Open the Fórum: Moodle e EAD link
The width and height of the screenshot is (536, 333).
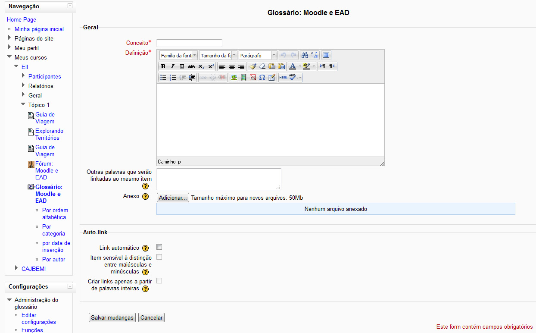[x=47, y=171]
